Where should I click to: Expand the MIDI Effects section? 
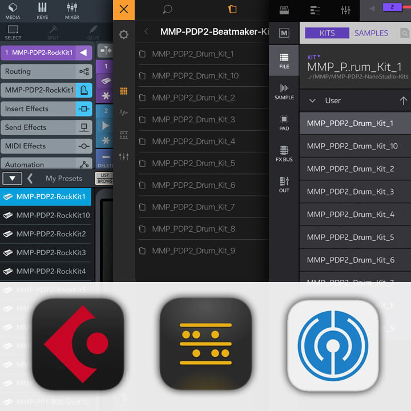click(x=46, y=146)
